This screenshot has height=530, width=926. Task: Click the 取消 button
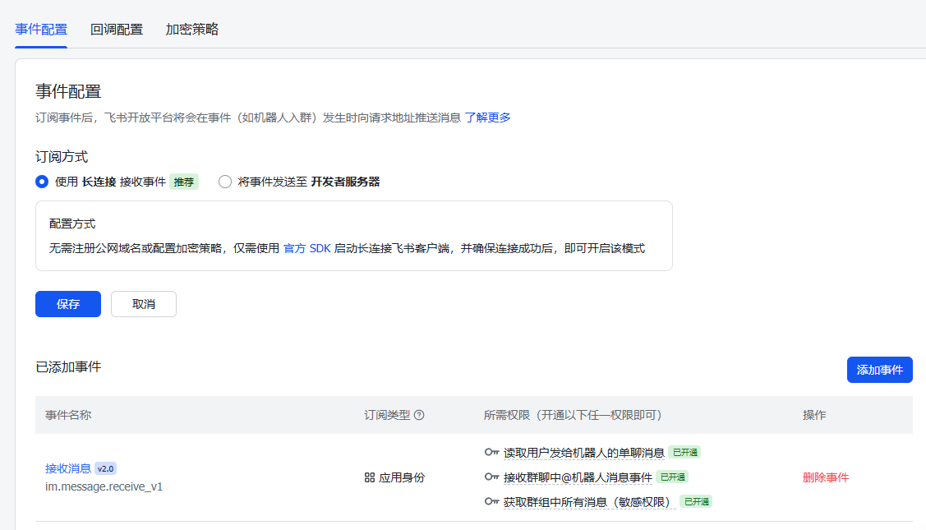point(143,303)
